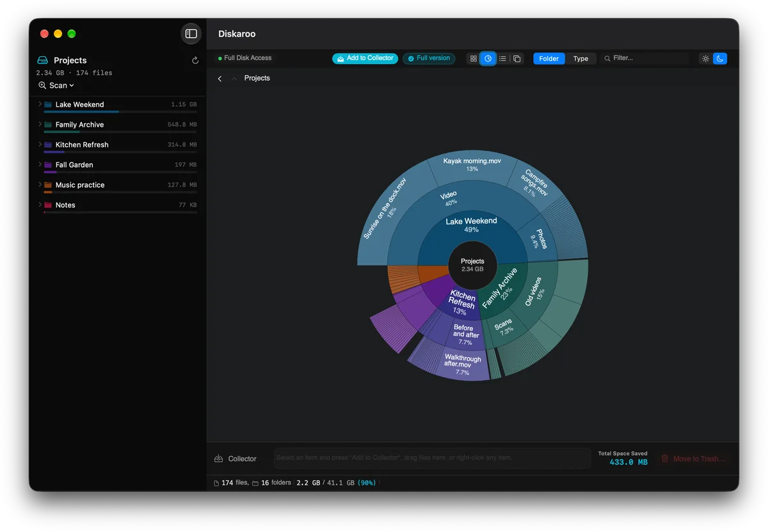This screenshot has width=768, height=531.
Task: Expand the Family Archive folder
Action: 40,125
